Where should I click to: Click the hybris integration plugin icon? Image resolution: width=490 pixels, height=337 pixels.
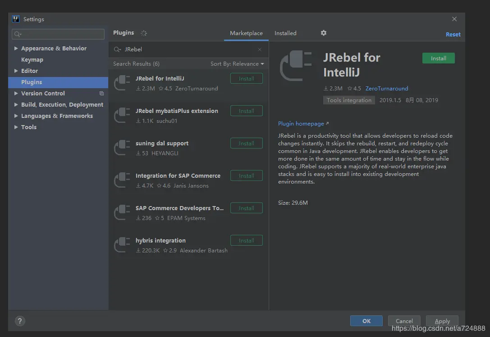pyautogui.click(x=122, y=245)
